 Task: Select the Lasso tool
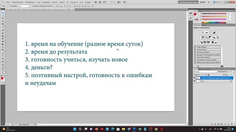coord(3,19)
